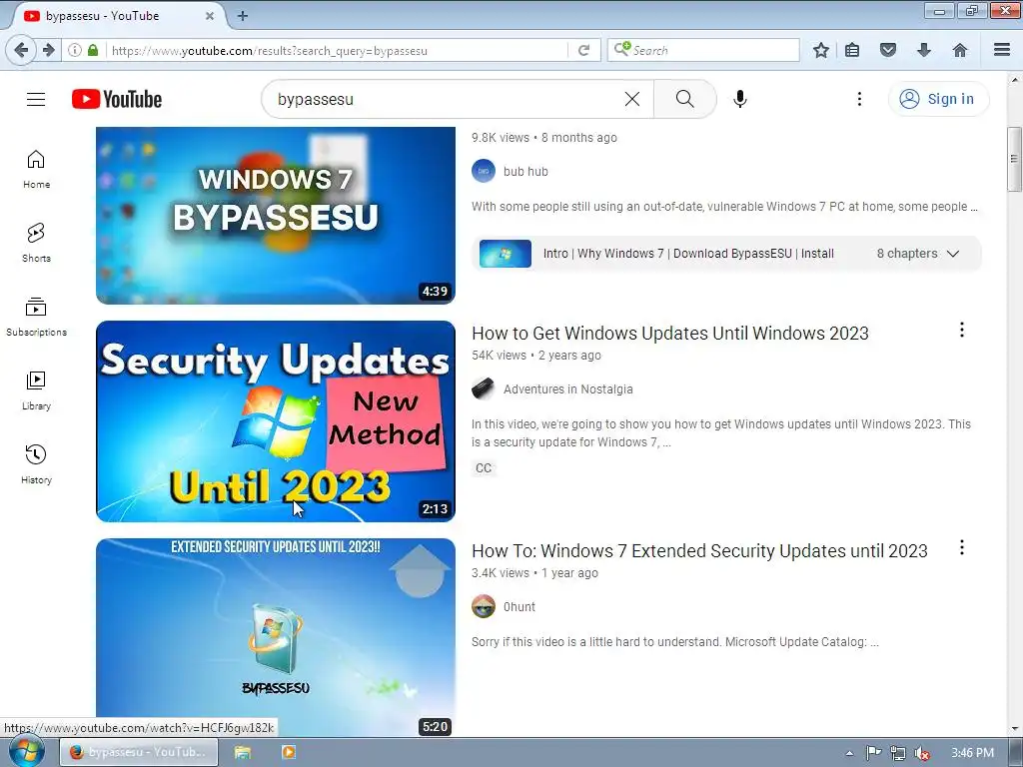The image size is (1023, 767).
Task: Open Pocket save icon
Action: click(888, 50)
